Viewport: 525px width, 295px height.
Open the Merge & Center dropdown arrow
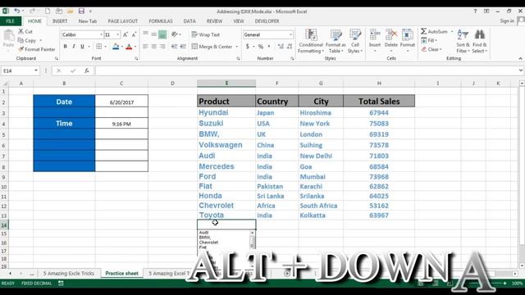click(237, 47)
